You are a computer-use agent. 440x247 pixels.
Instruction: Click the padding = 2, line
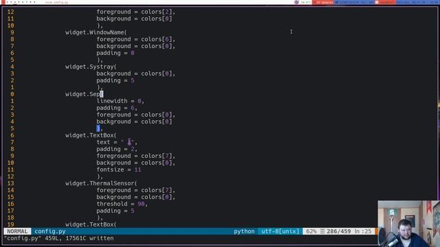117,149
